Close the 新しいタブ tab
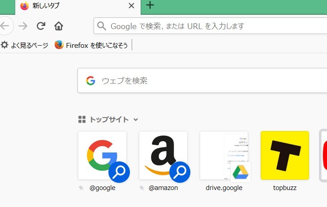The image size is (327, 207). tap(131, 6)
